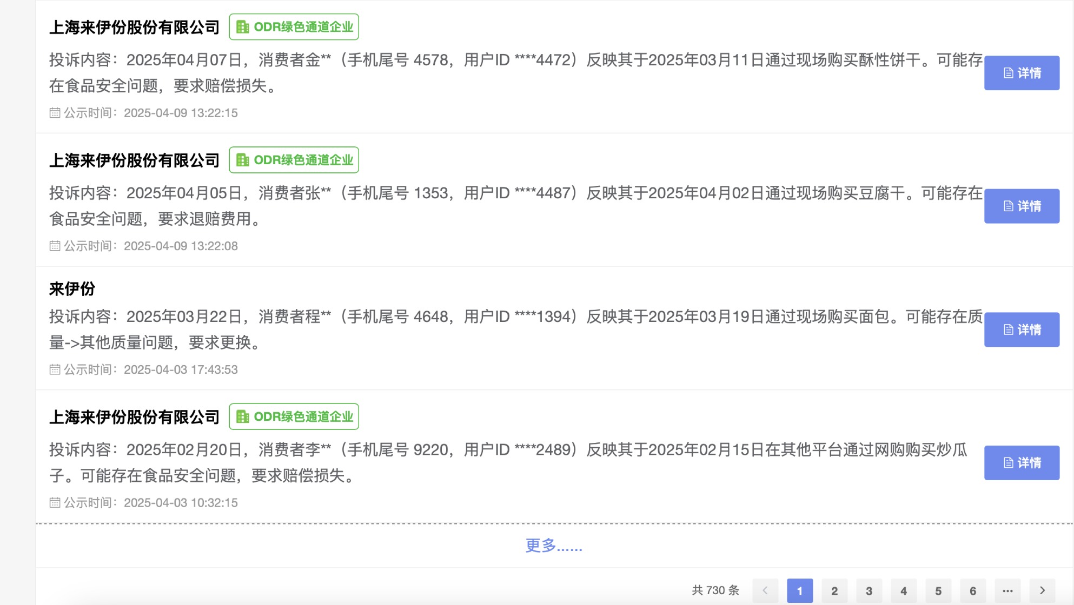The image size is (1074, 605).
Task: Click publish time 2025-04-03 10:32:15
Action: click(x=181, y=502)
